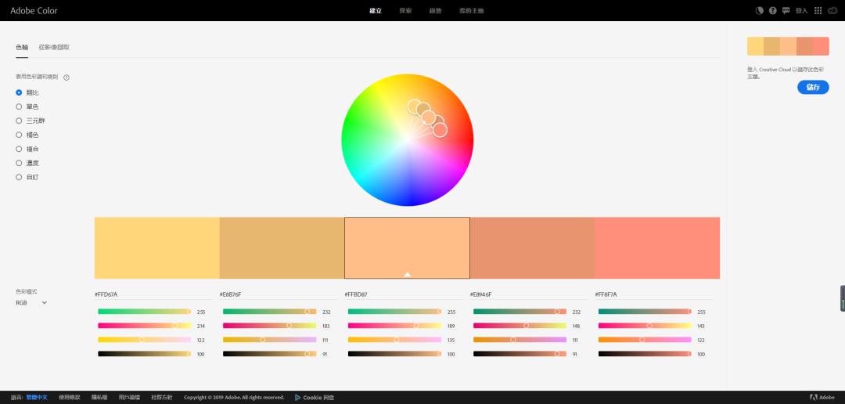Click the dark mode/color theme icon
Screen dimensions: 845x404
point(760,11)
